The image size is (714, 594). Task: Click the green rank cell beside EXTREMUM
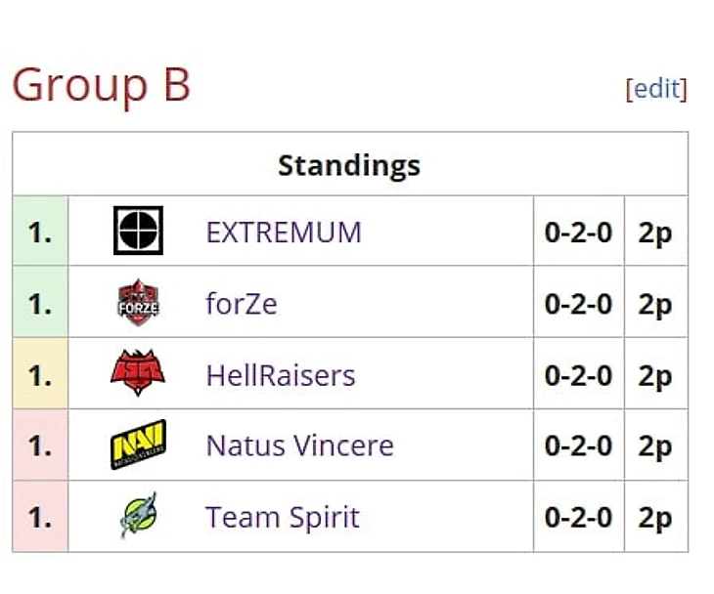(40, 233)
